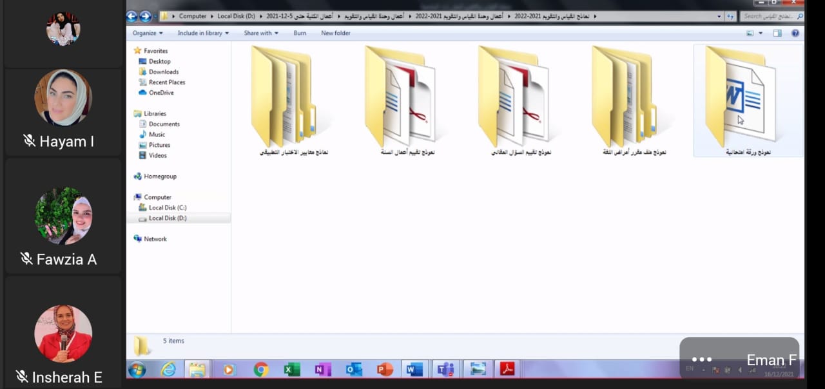This screenshot has height=389, width=825.
Task: Go forward using the Forward arrow button
Action: pyautogui.click(x=145, y=16)
